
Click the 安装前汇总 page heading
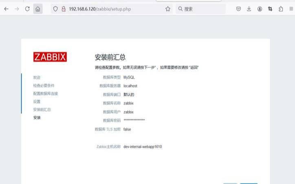point(110,57)
